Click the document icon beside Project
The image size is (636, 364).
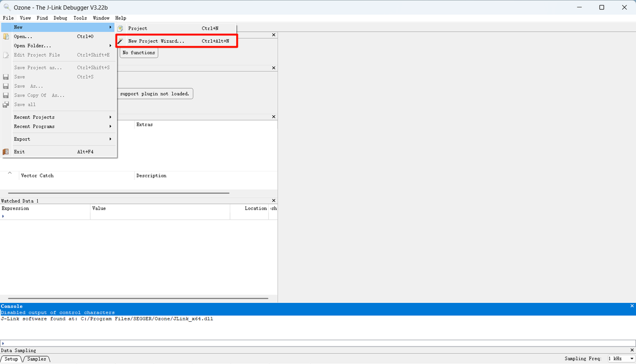click(120, 28)
